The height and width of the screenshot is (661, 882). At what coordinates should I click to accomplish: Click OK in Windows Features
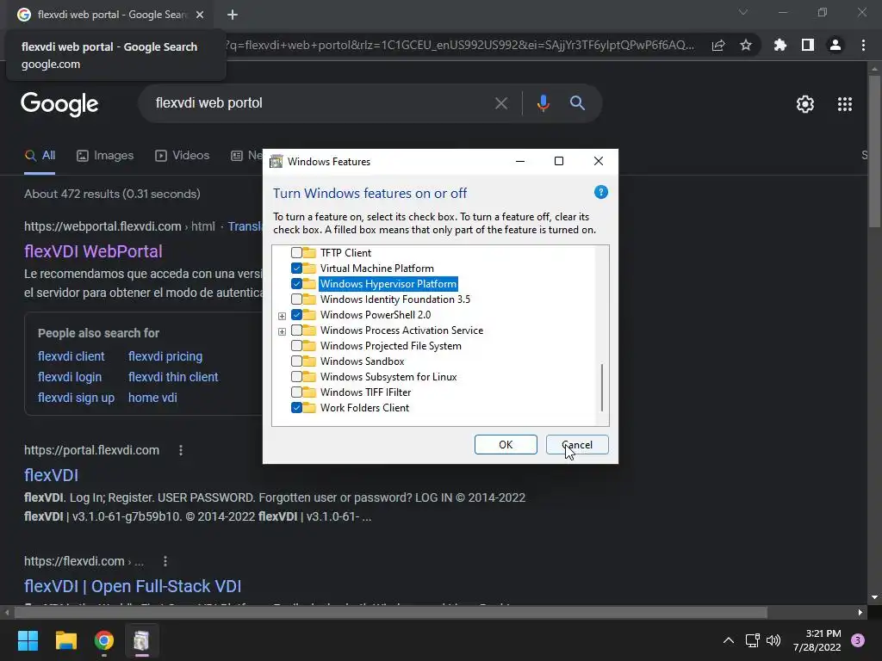[506, 445]
